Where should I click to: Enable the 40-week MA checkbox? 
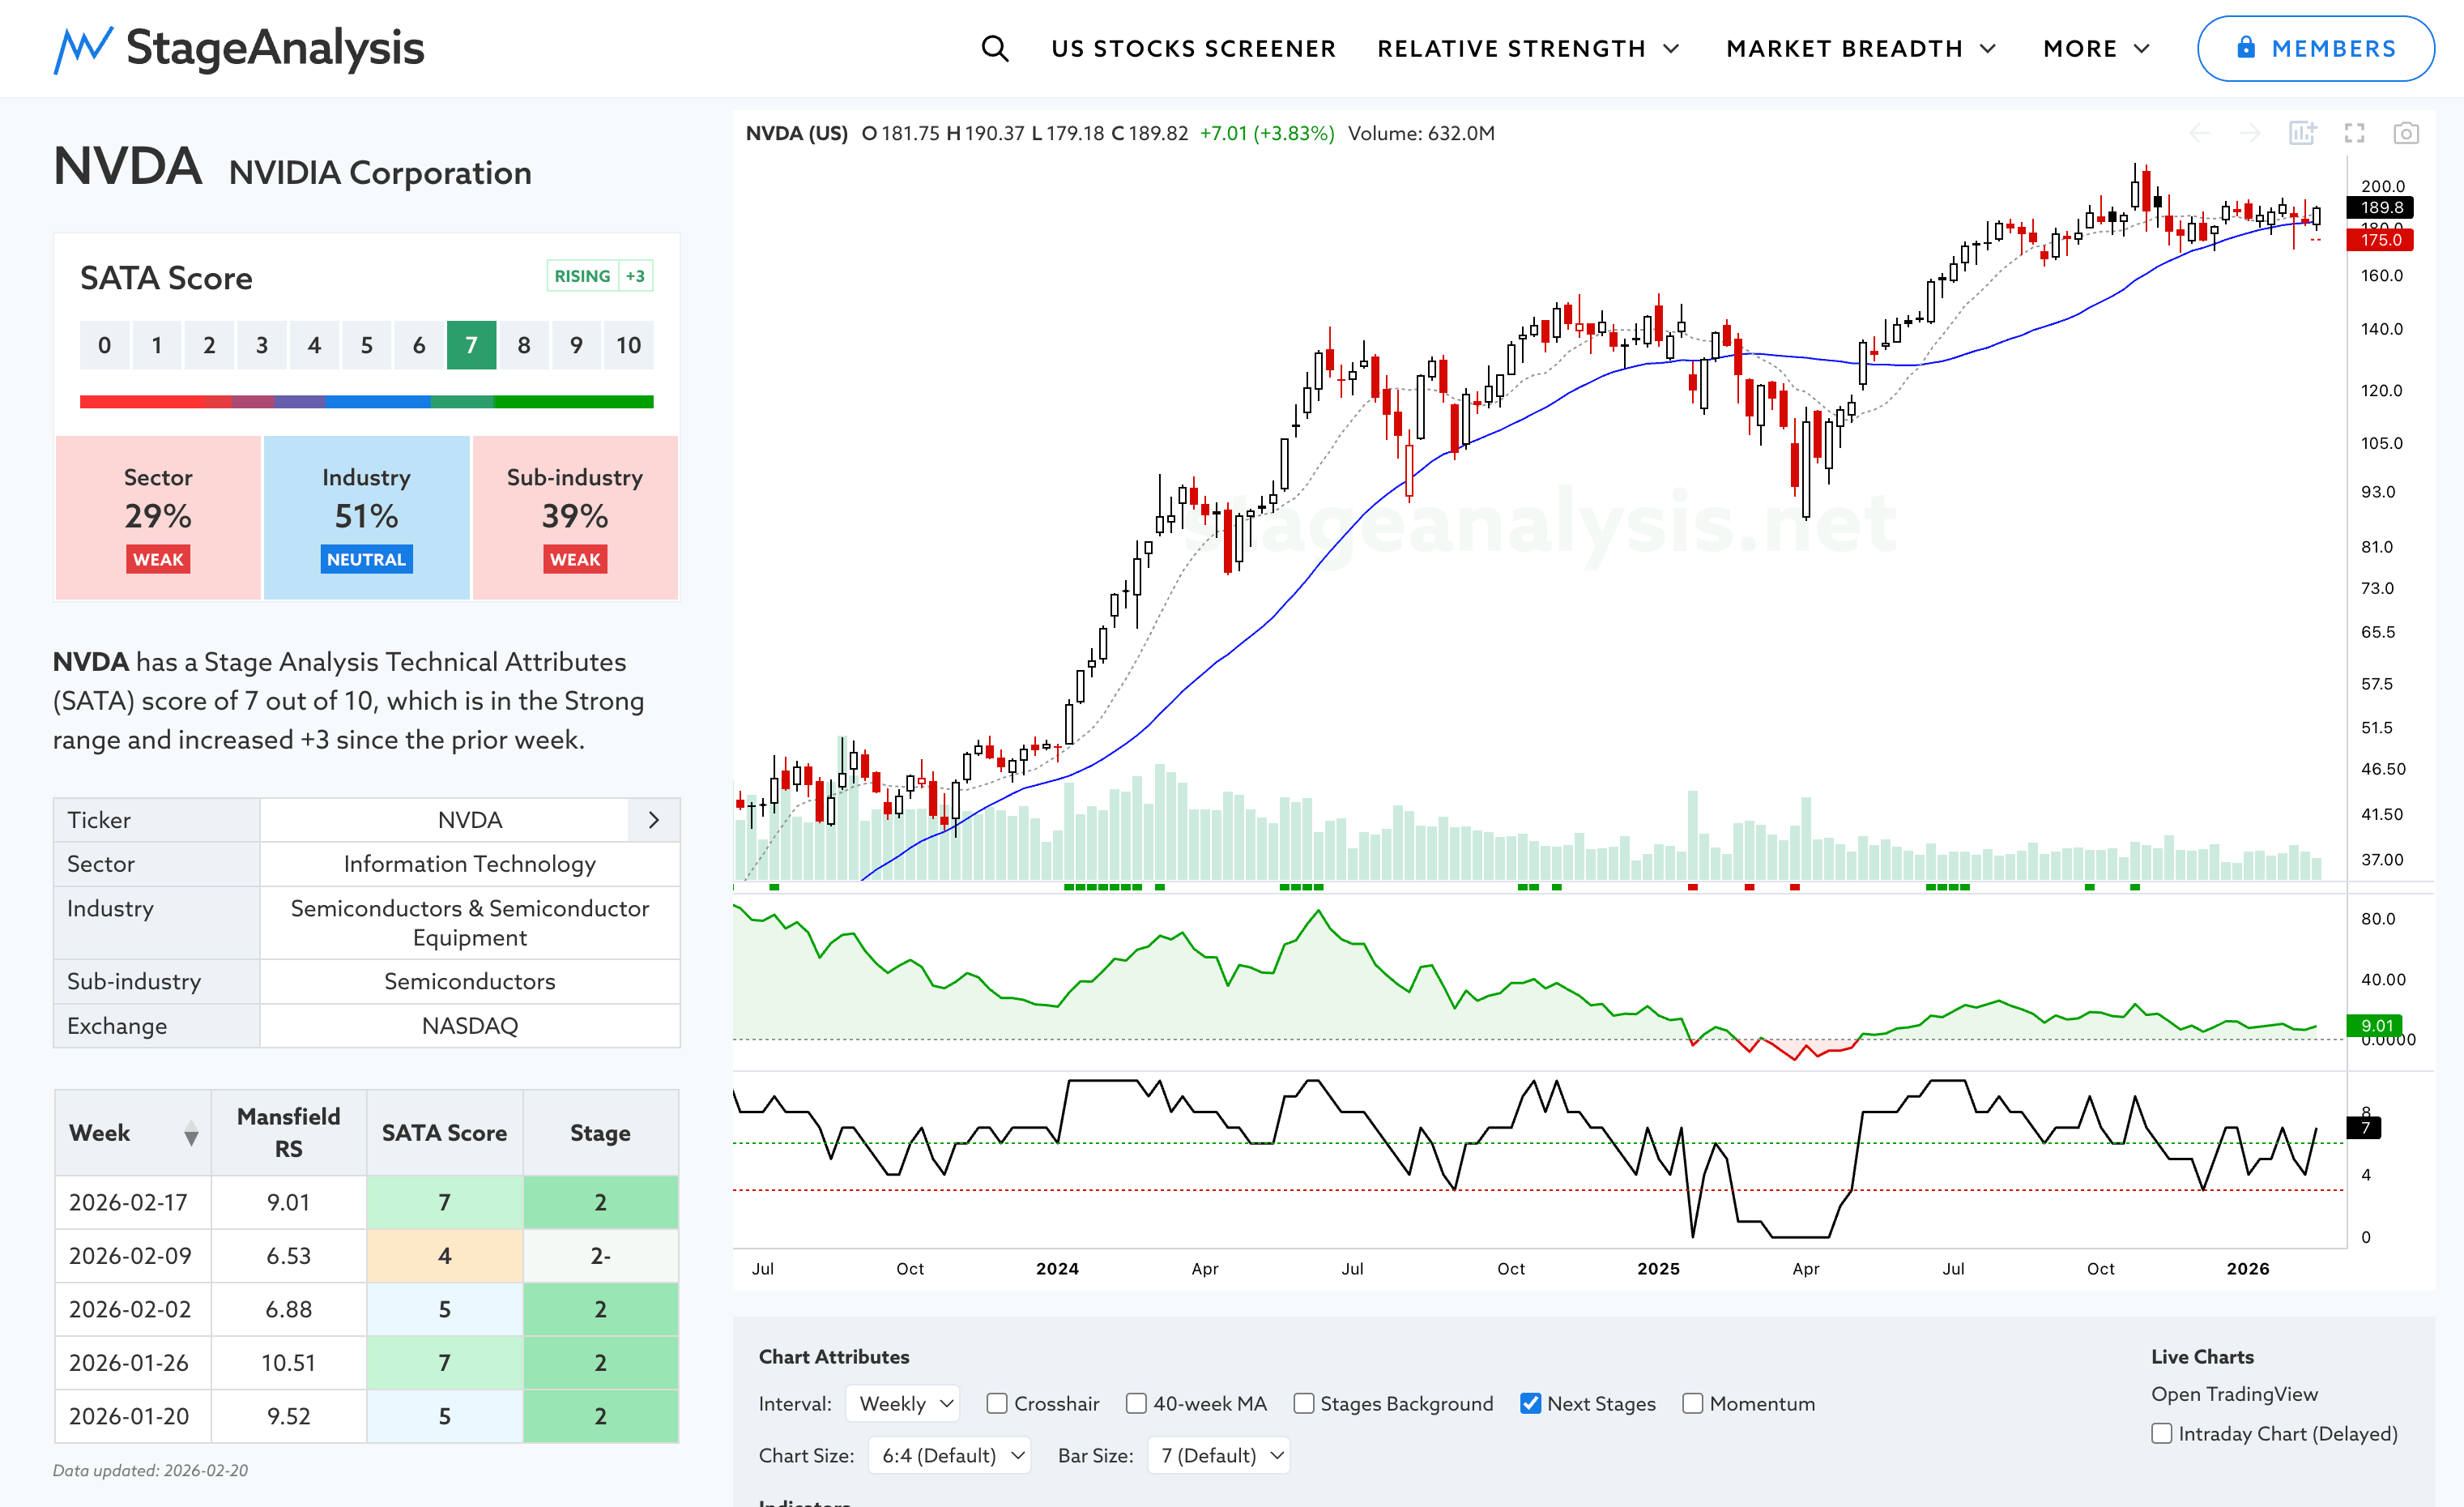tap(1136, 1403)
